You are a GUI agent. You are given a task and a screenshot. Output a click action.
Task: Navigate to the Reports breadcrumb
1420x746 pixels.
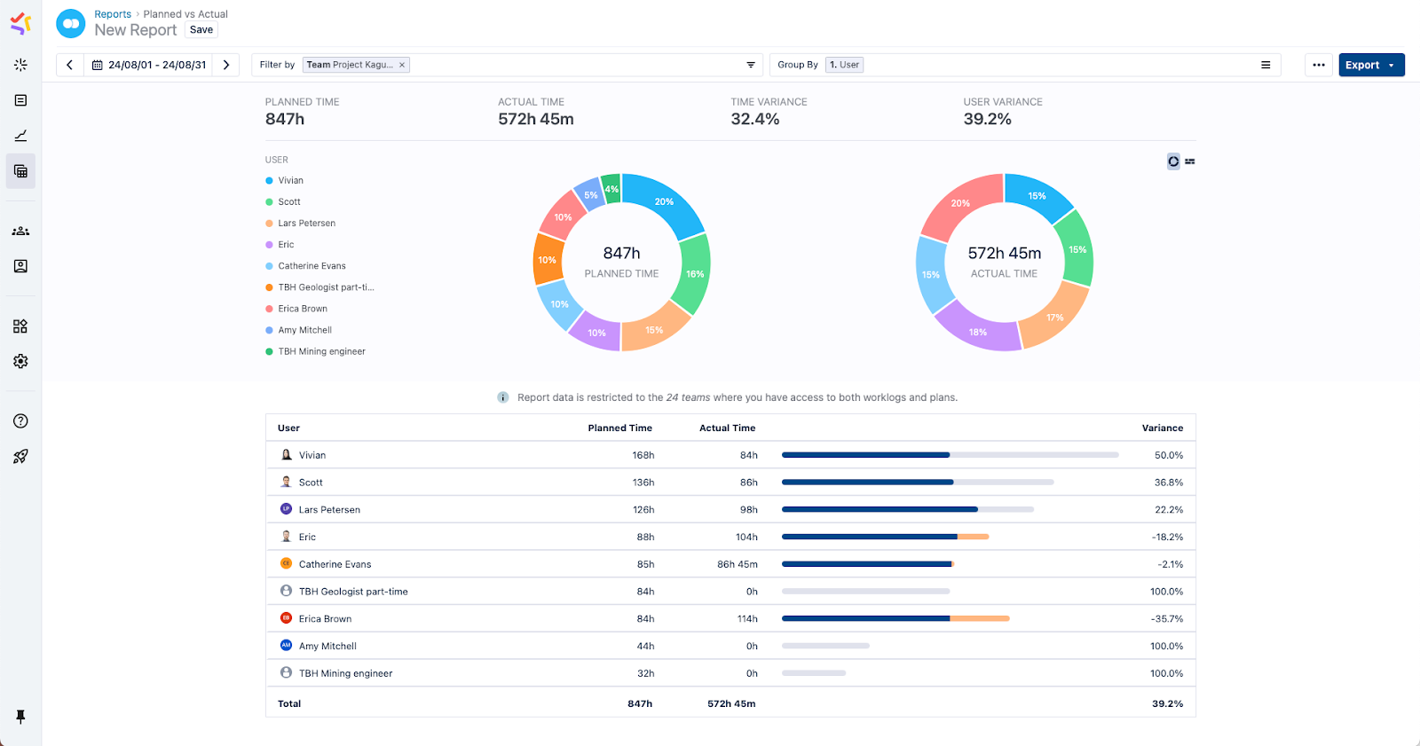pyautogui.click(x=113, y=14)
